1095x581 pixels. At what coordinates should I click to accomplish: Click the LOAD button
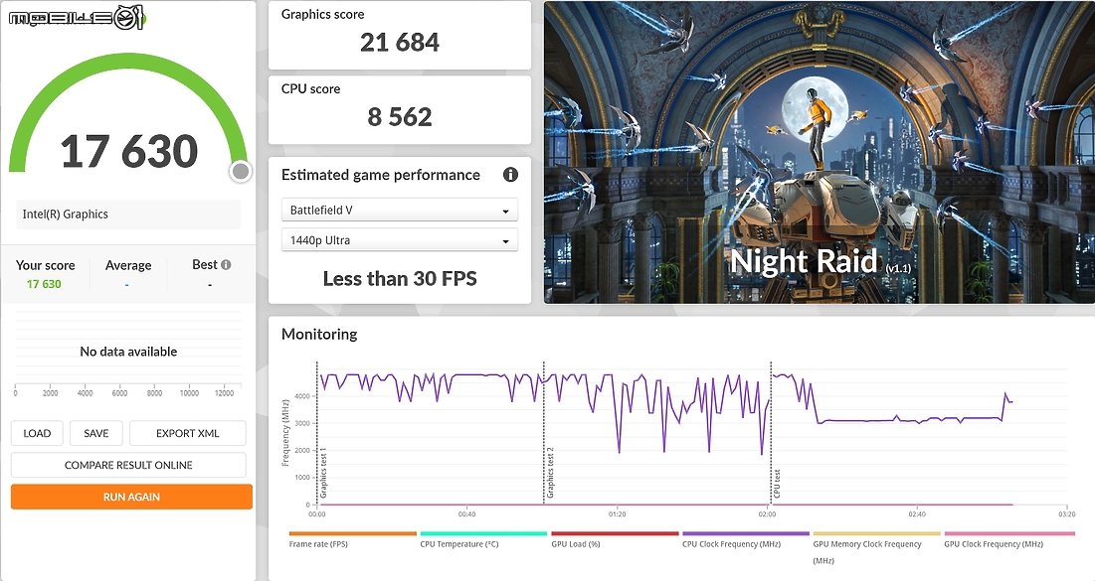coord(37,433)
